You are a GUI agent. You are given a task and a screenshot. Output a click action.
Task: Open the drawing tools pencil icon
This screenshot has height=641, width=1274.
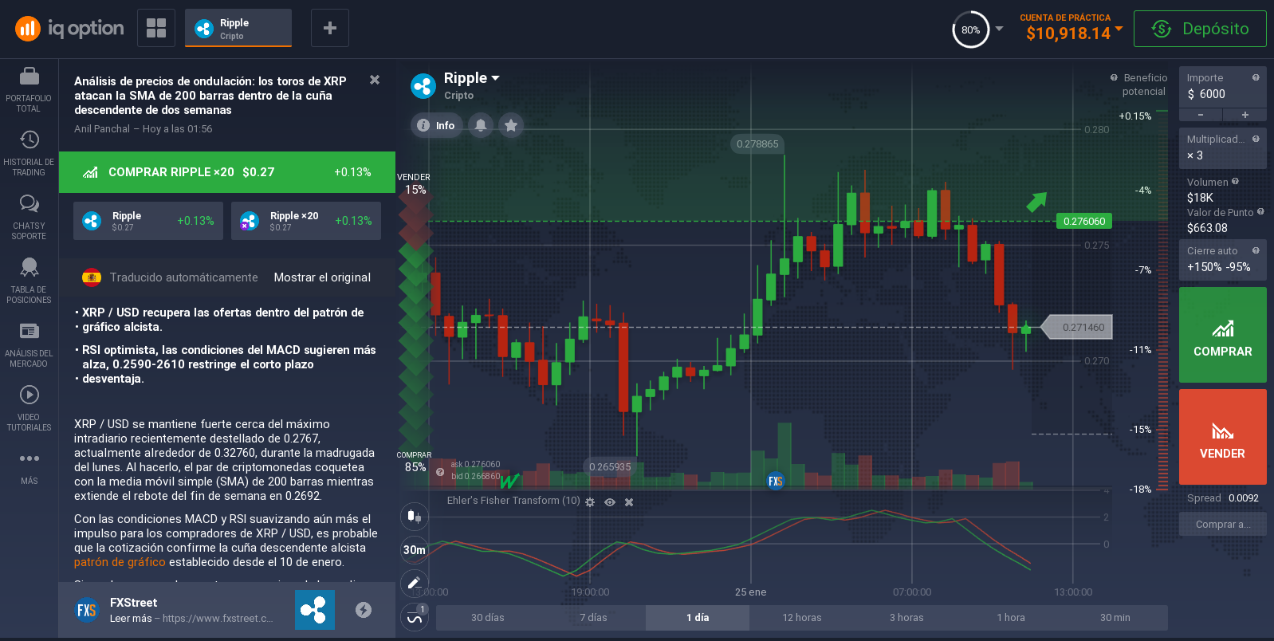tap(415, 583)
